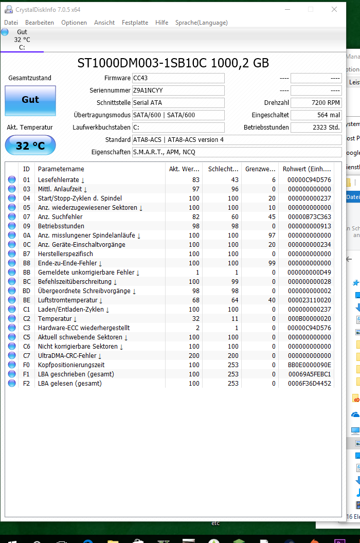Click status orb of Temperatur row C2
The height and width of the screenshot is (543, 360).
coord(12,318)
